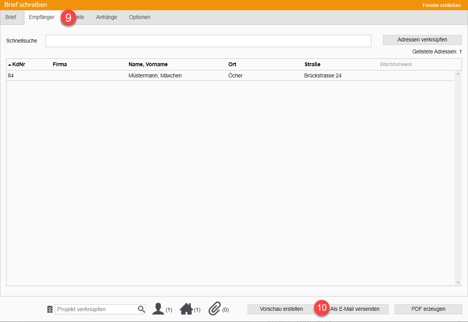Open the Anhänge tab
The width and height of the screenshot is (468, 322).
107,17
